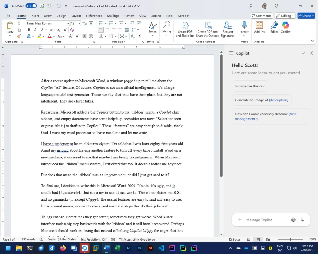The height and width of the screenshot is (254, 318).
Task: Click the "Summarize this doc" suggestion
Action: [250, 86]
